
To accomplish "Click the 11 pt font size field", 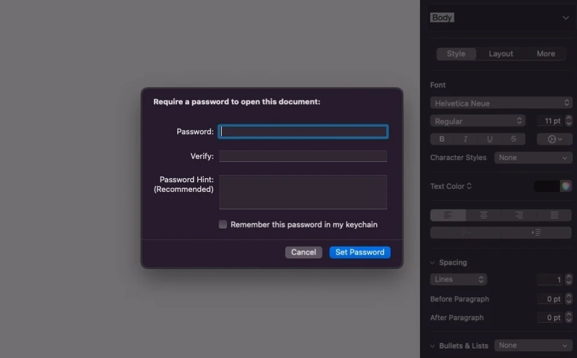I will (550, 121).
